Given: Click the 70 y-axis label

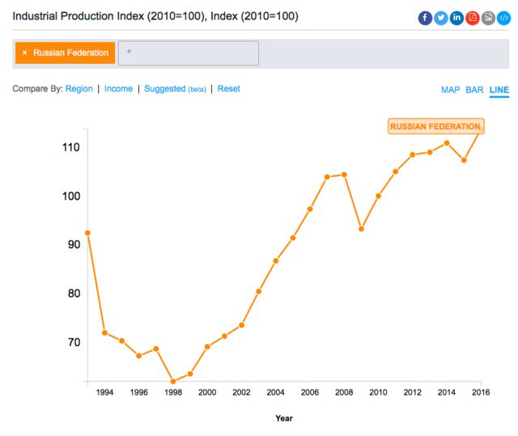Looking at the screenshot, I should [x=74, y=342].
